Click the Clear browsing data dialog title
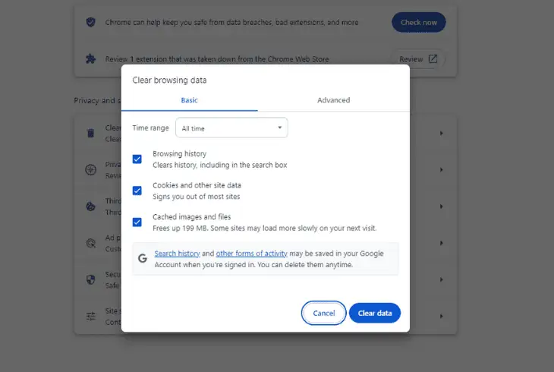The width and height of the screenshot is (554, 372). click(x=169, y=80)
